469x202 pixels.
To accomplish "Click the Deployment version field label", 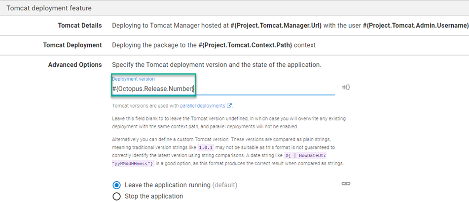I will tap(134, 79).
